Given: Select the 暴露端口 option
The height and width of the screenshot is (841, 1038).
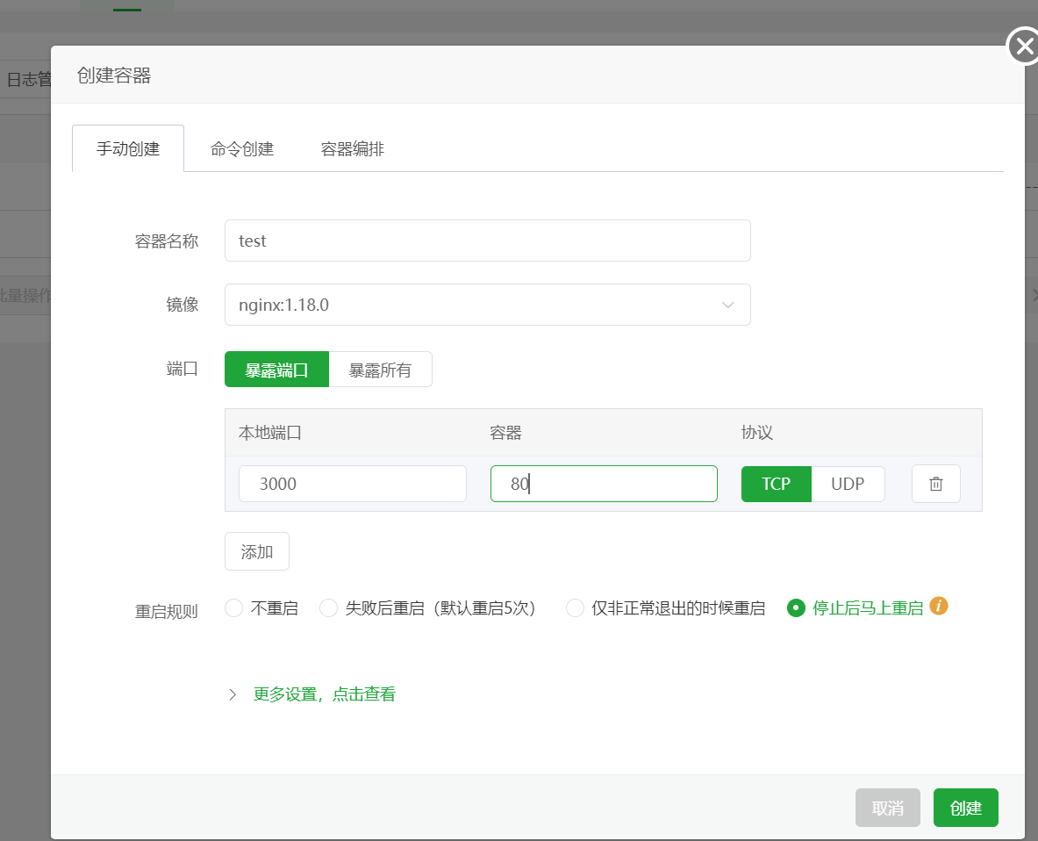Looking at the screenshot, I should click(276, 369).
